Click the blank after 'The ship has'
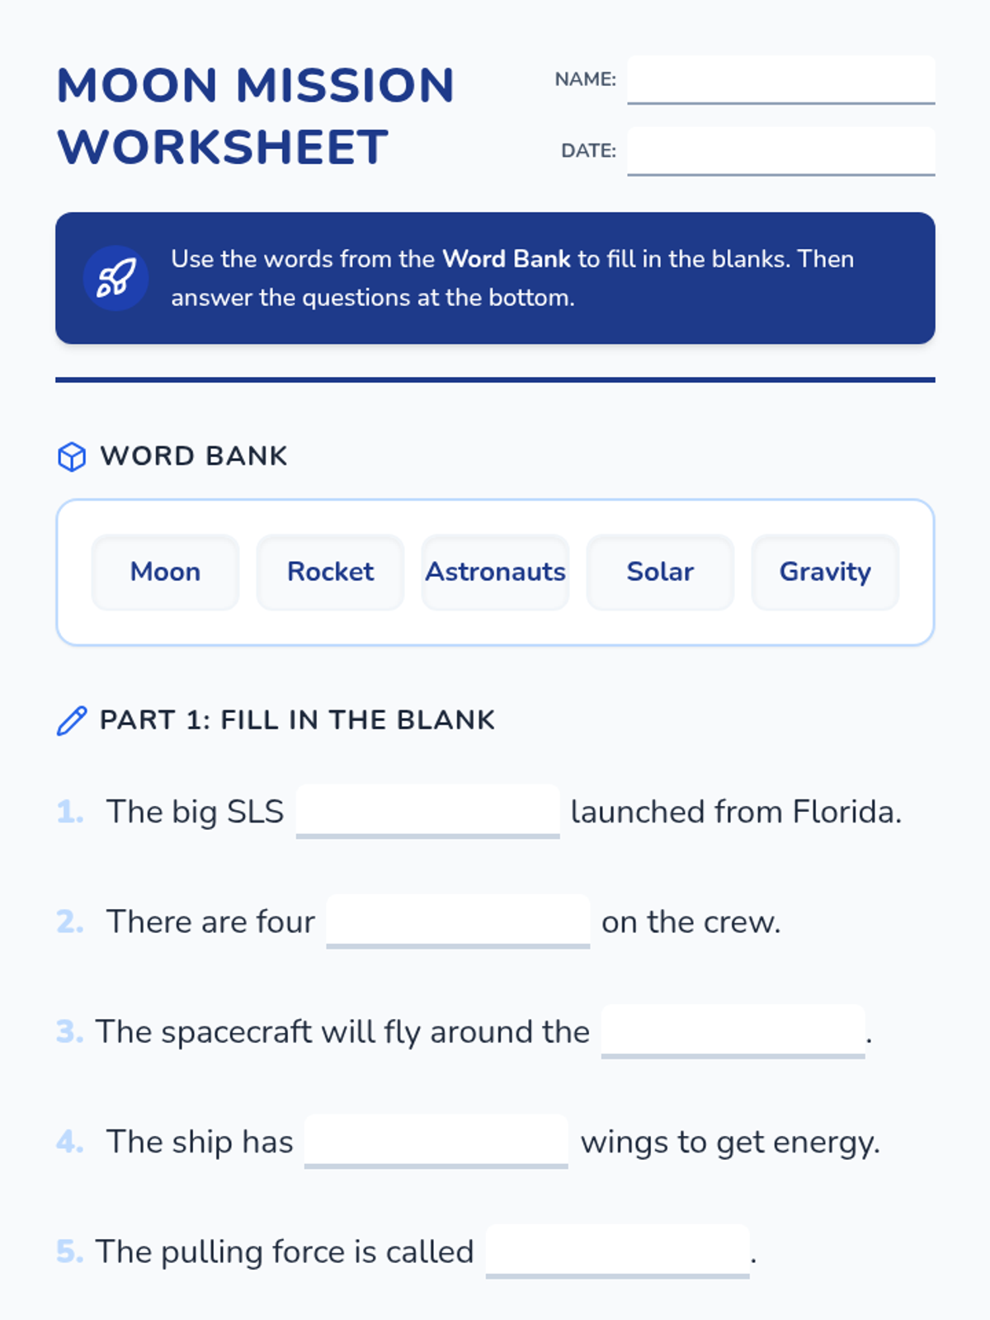This screenshot has height=1320, width=990. coord(436,1141)
